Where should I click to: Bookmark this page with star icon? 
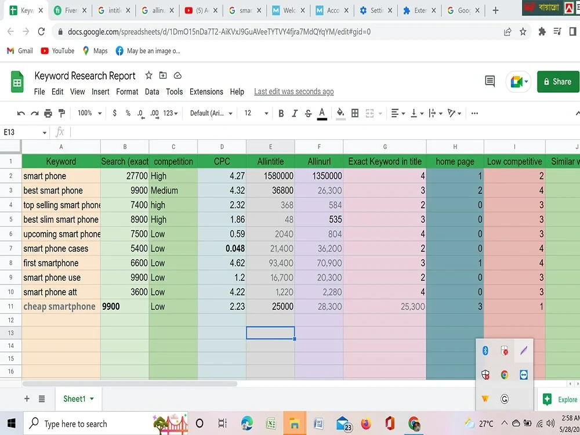pyautogui.click(x=523, y=32)
